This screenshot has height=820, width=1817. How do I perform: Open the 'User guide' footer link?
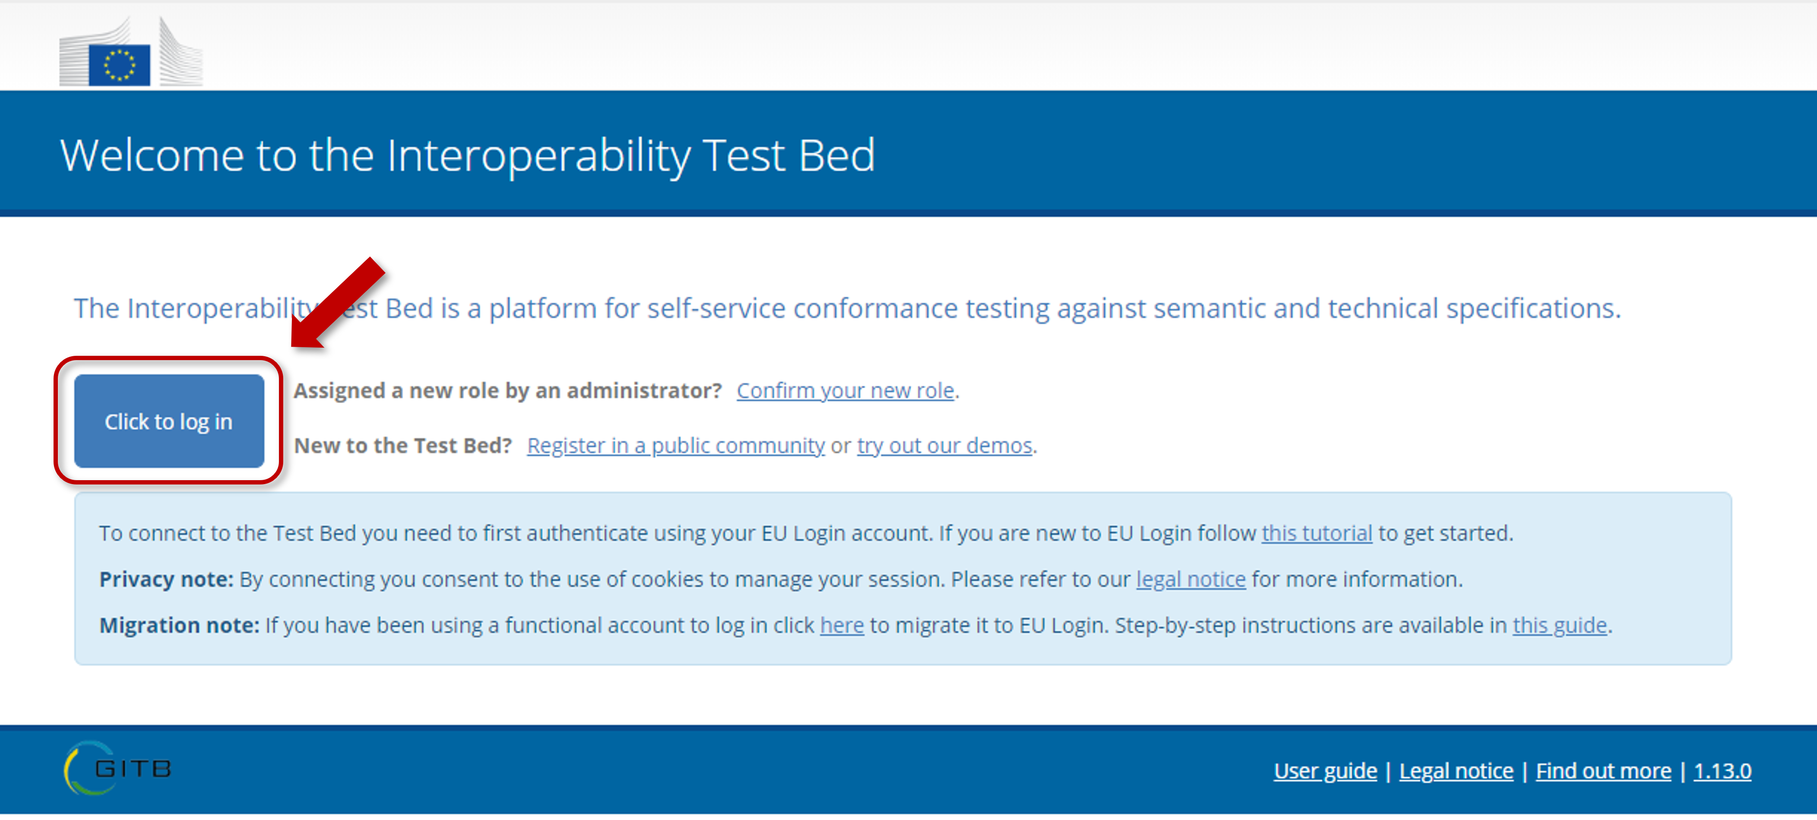tap(1325, 771)
